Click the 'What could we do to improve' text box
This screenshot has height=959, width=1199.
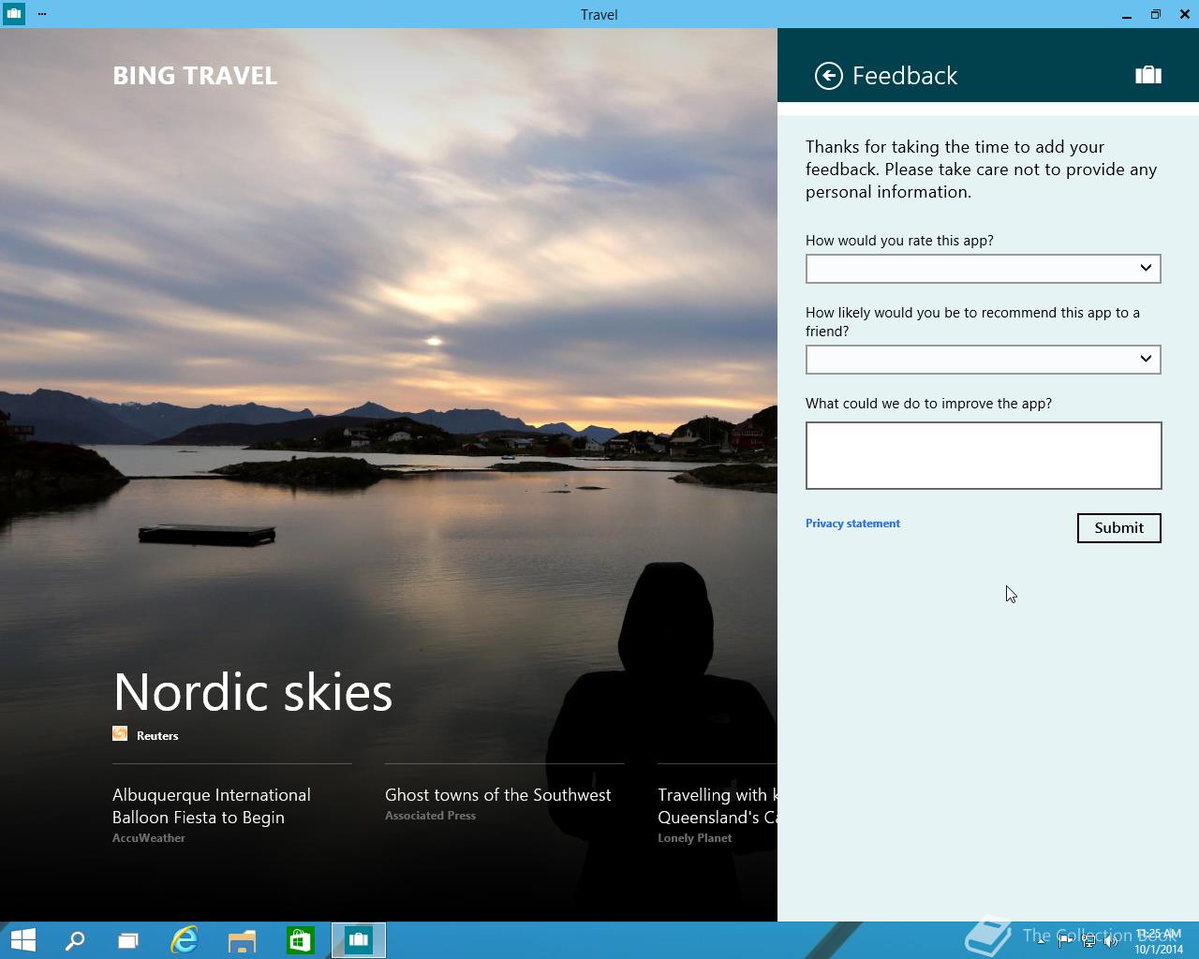tap(984, 455)
